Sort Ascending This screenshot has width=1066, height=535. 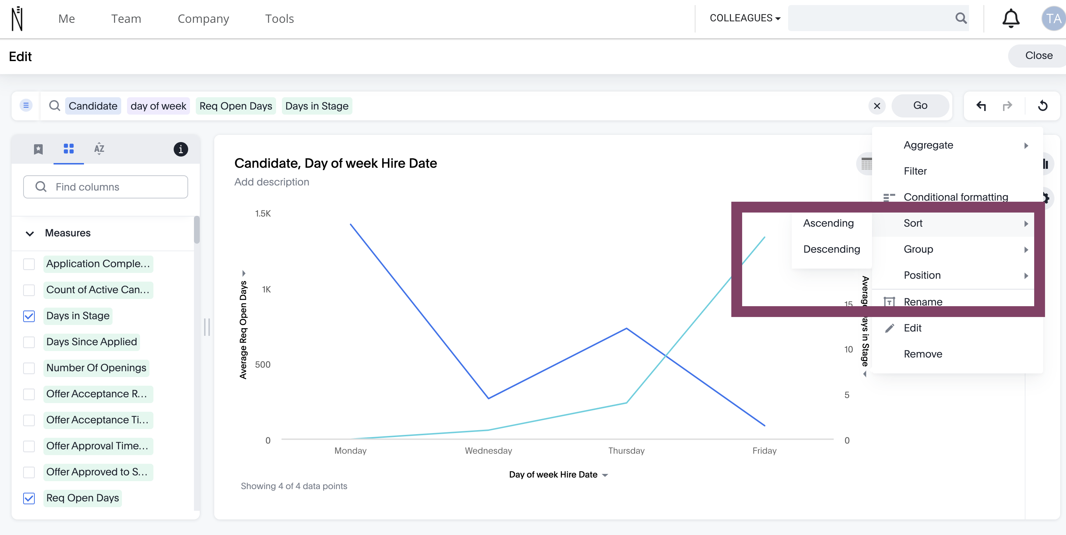point(831,223)
